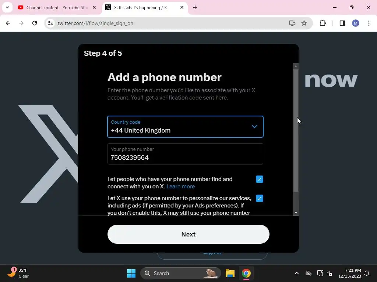Open the Chrome profile avatar M
This screenshot has width=377, height=282.
355,23
